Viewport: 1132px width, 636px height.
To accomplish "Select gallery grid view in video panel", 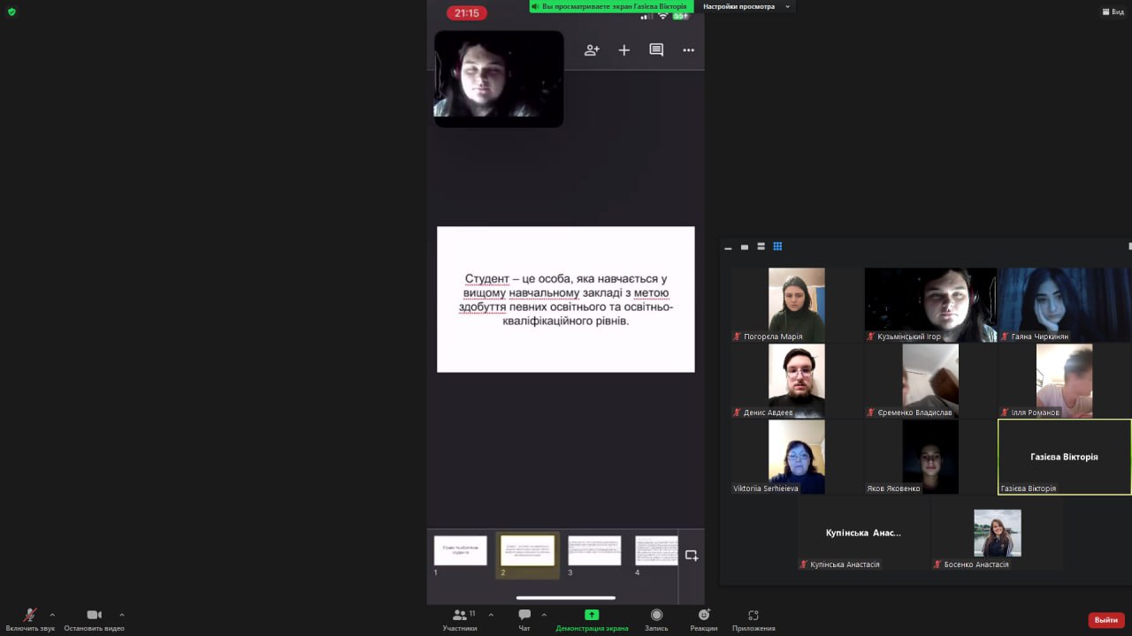I will click(x=778, y=246).
